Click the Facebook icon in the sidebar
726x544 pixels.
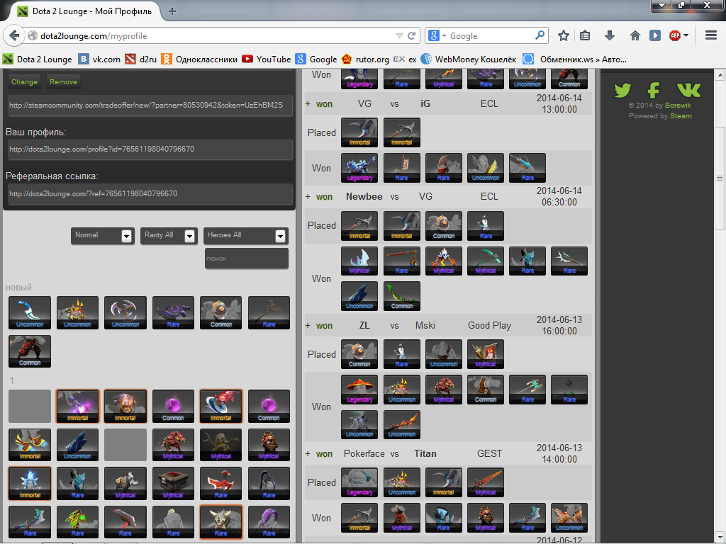[x=654, y=90]
